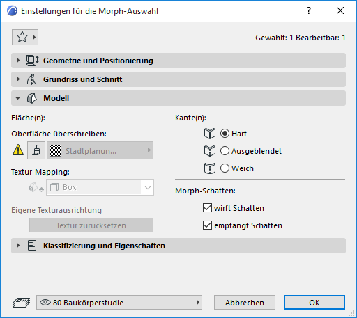Click the texture mapping icon beside Box

[x=36, y=187]
